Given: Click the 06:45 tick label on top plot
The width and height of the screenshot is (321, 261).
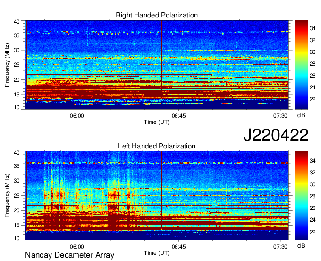Looking at the screenshot, I should [179, 116].
